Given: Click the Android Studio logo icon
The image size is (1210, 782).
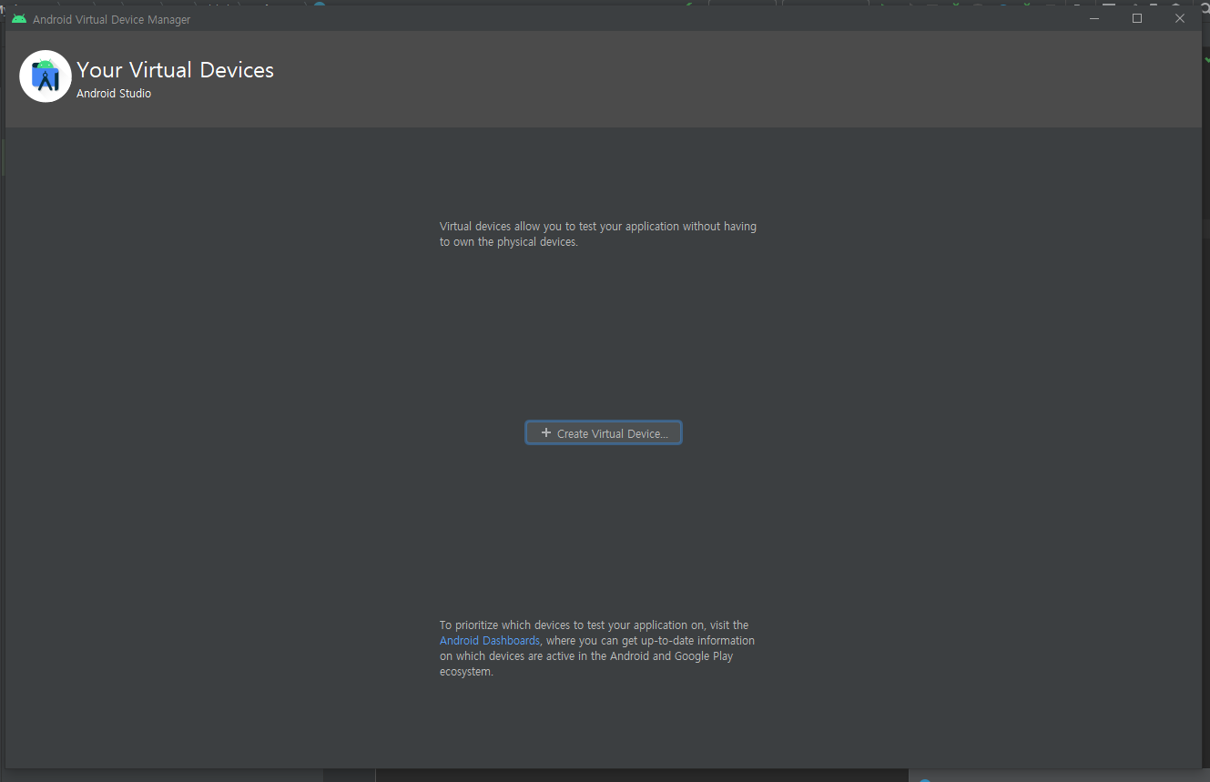Looking at the screenshot, I should [x=46, y=76].
